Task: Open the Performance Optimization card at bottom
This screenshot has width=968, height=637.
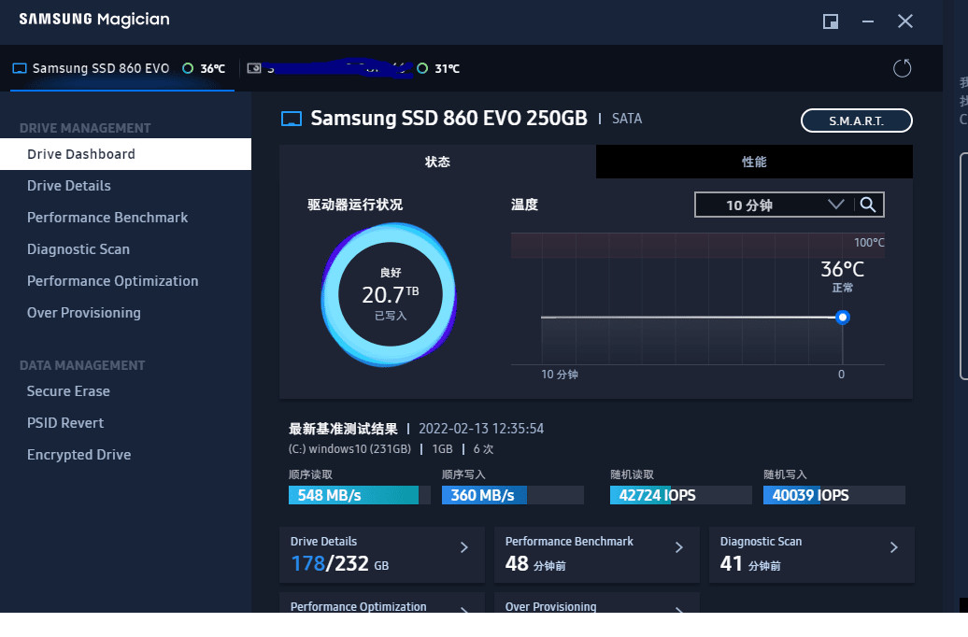Action: point(381,603)
